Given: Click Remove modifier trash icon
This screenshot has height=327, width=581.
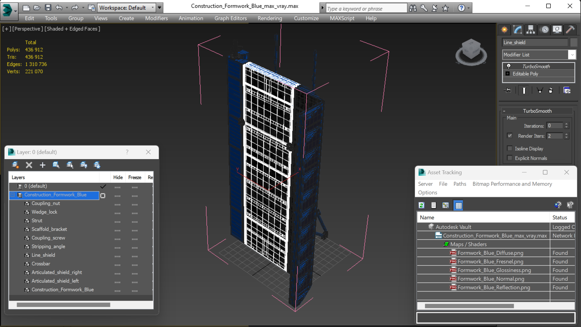Looking at the screenshot, I should click(551, 90).
